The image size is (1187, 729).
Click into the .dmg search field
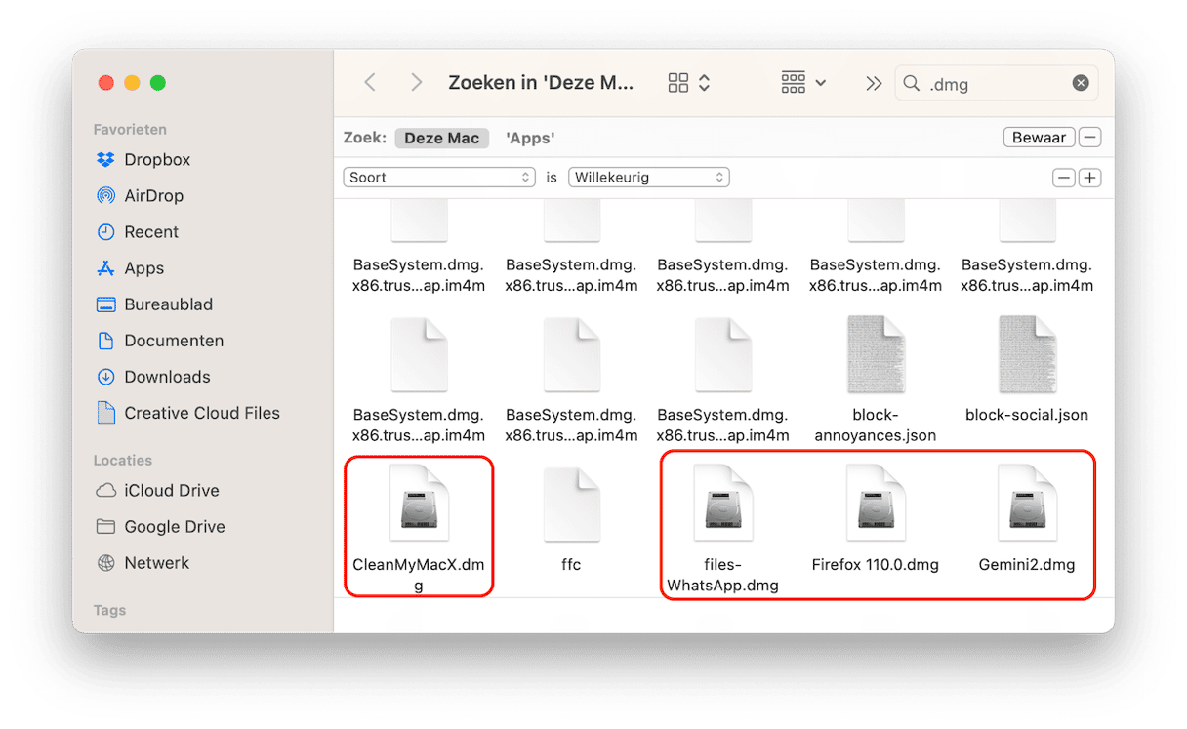[997, 83]
